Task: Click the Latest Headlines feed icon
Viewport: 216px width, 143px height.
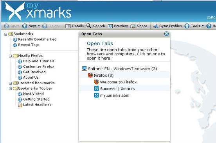Action: click(20, 105)
